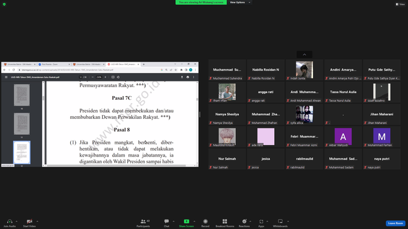Click the PDF zoom-in plus in shared screen
The width and height of the screenshot is (408, 229).
point(105,77)
